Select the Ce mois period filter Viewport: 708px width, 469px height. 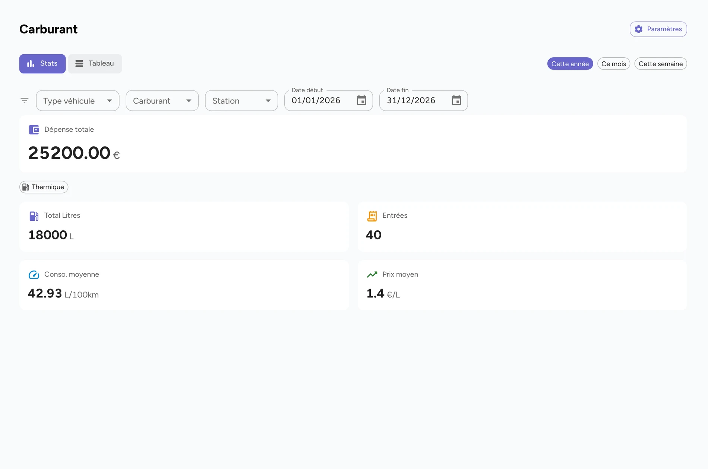click(613, 64)
